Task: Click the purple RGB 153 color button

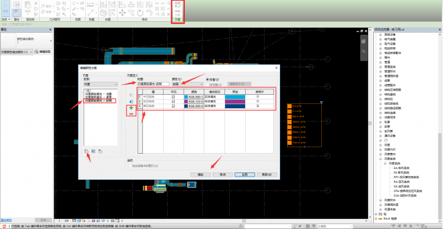Action: coord(194,101)
